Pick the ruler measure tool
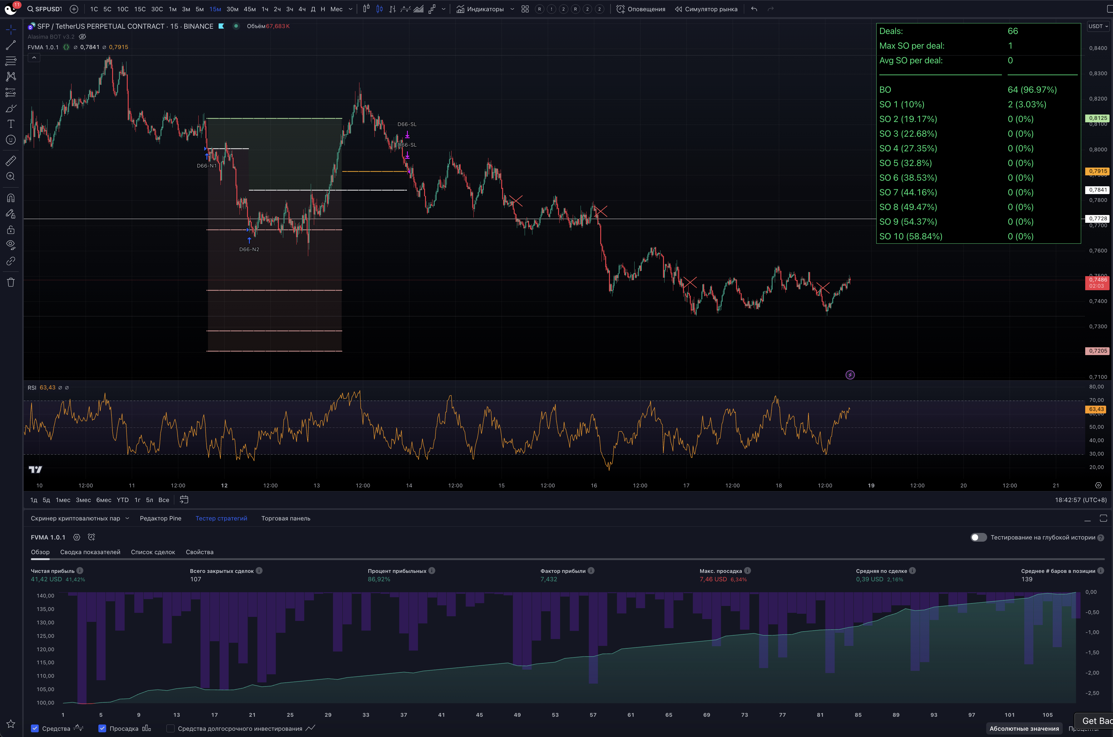Screen dimensions: 1113x737 click(10, 161)
